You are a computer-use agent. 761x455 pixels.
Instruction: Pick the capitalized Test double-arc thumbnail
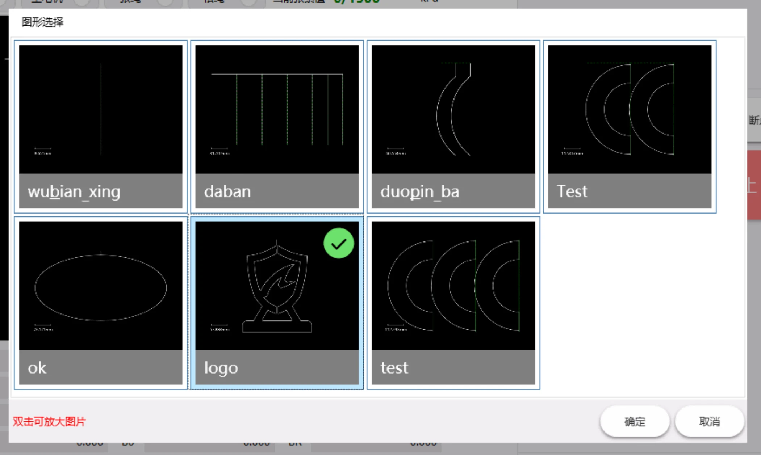pos(630,109)
